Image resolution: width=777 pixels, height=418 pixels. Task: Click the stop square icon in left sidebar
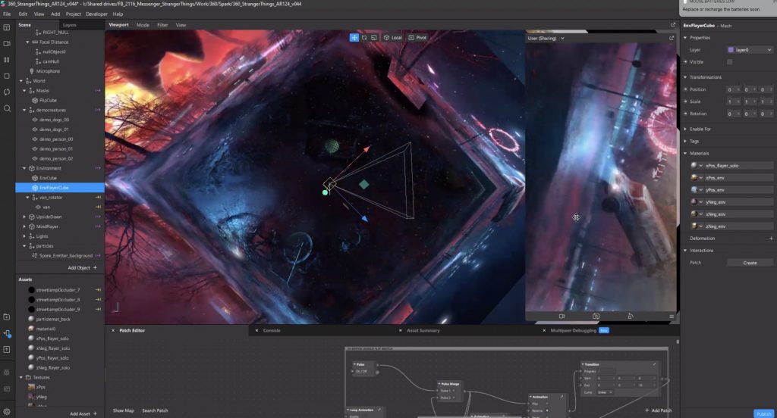(x=7, y=76)
